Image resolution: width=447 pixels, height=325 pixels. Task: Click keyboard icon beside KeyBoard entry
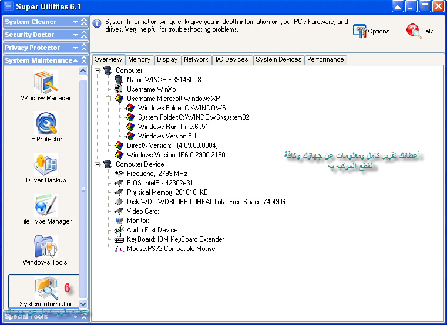click(x=119, y=239)
